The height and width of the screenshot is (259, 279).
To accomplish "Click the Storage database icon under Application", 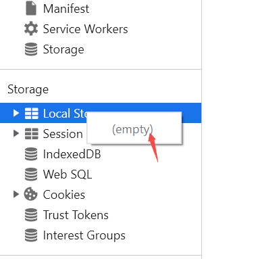I will (x=31, y=49).
